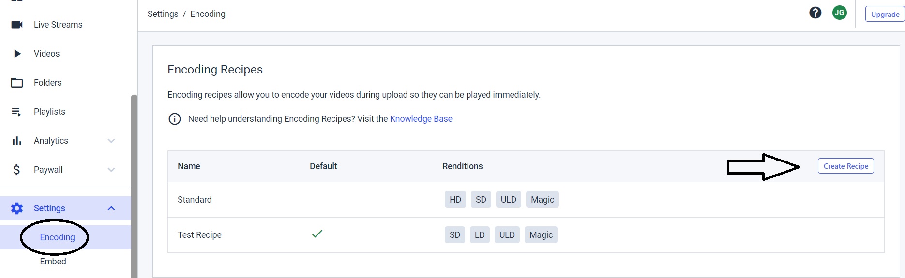
Task: Click Settings in the breadcrumb
Action: [163, 14]
